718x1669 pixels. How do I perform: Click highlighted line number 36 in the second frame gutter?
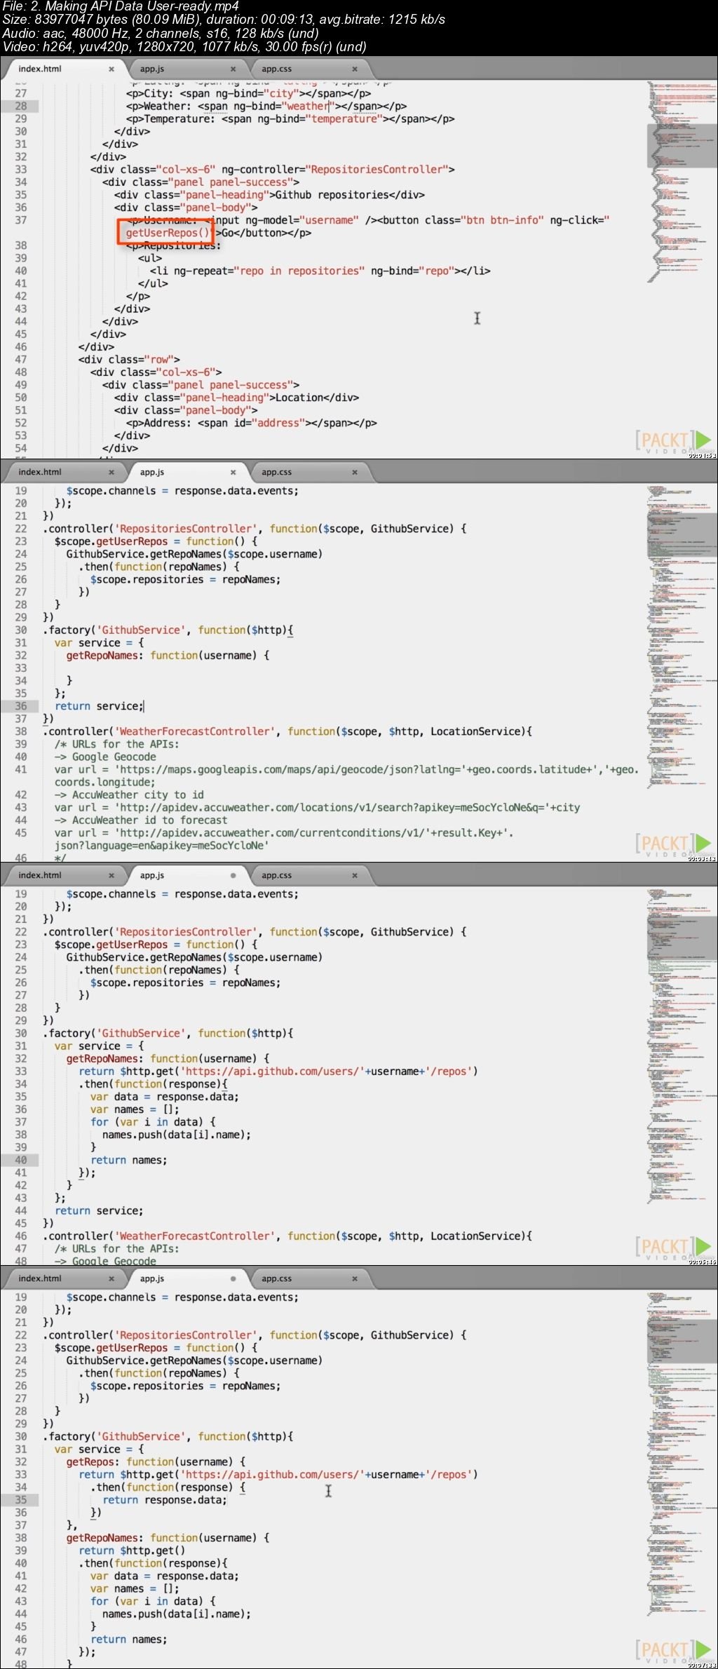pyautogui.click(x=21, y=706)
